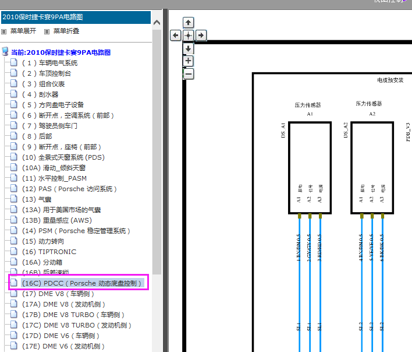Viewport: 412px width, 352px height.
Task: Click the sidebar scroll-up arrow
Action: click(157, 23)
